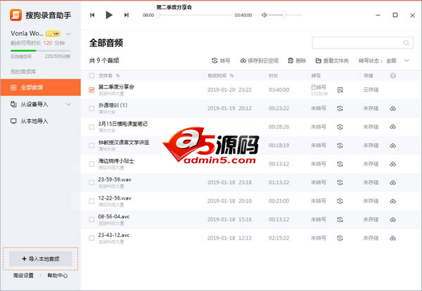Click the VIP badge

click(x=53, y=34)
